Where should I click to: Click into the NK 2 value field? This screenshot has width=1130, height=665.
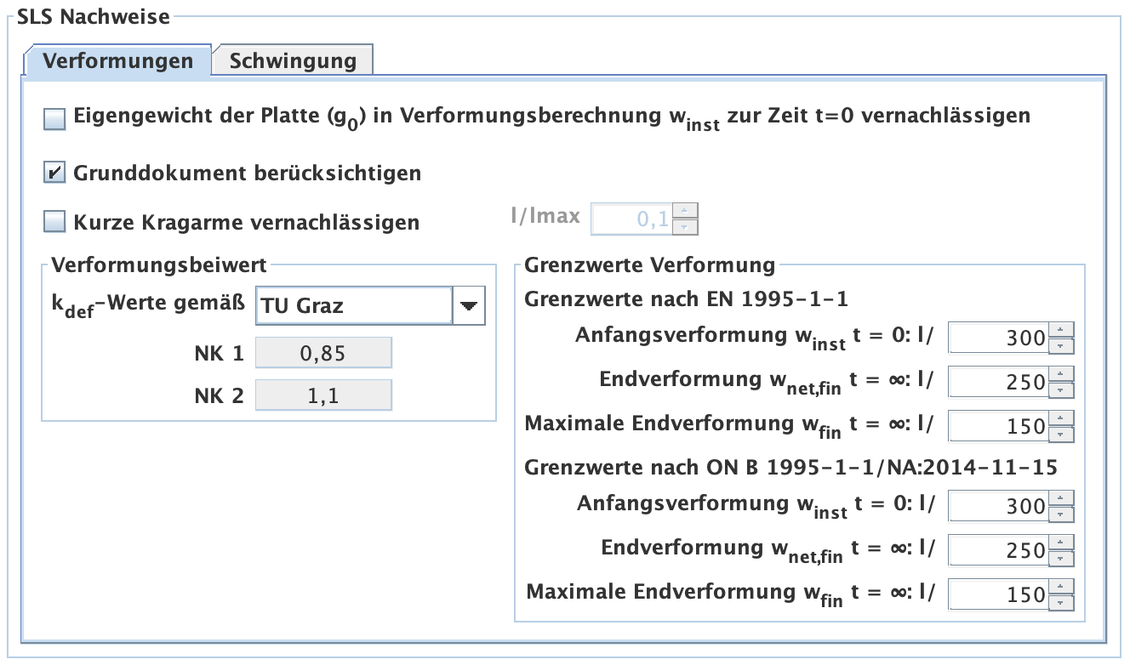point(323,395)
